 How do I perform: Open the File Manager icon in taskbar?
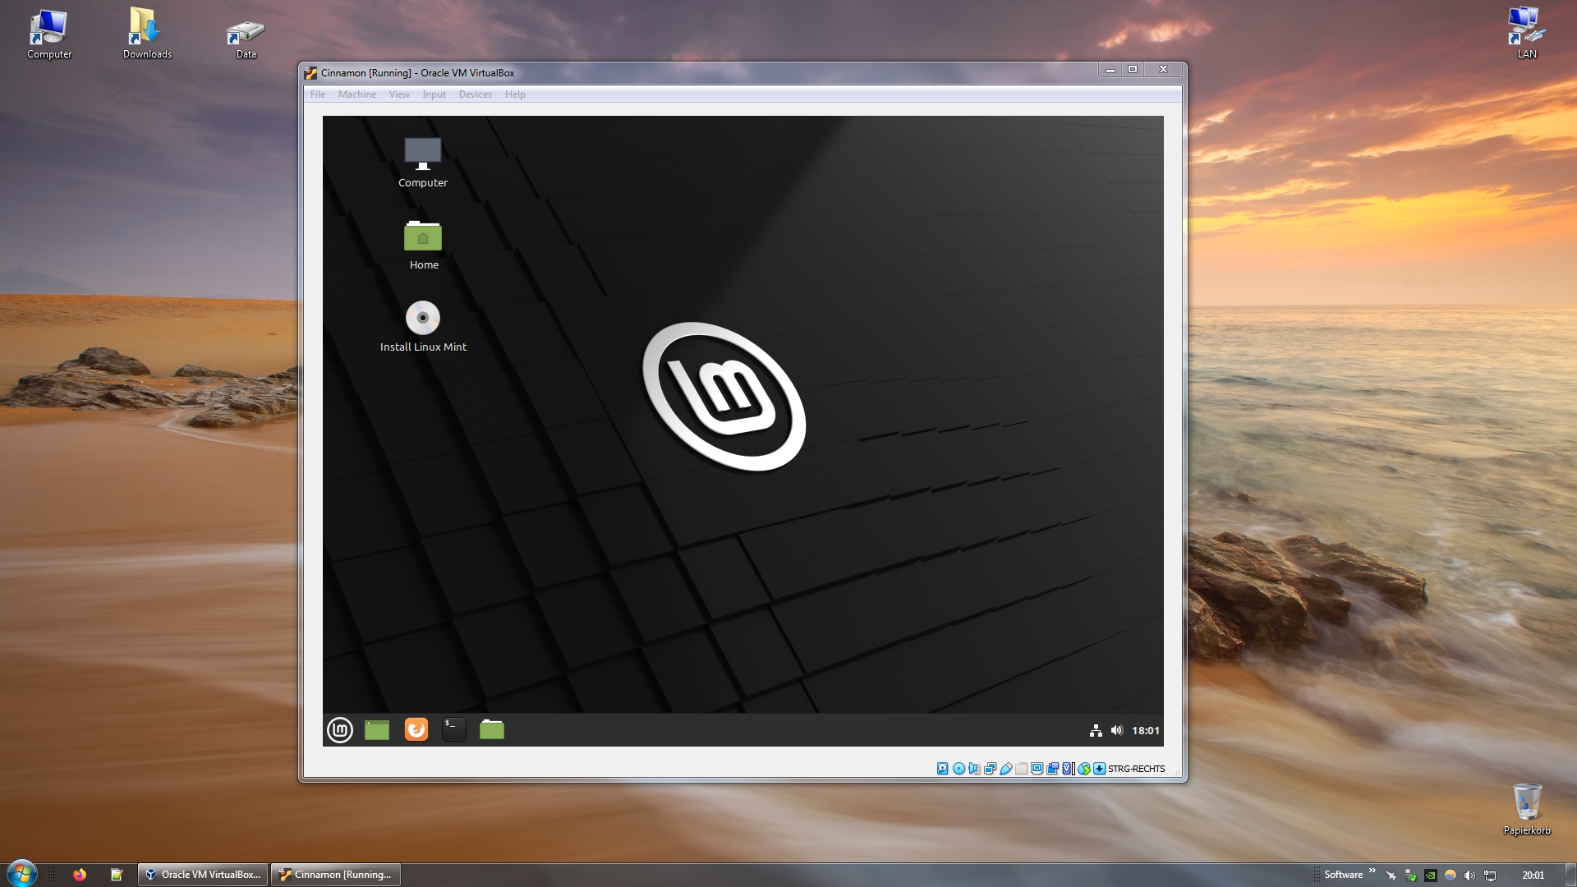(492, 728)
